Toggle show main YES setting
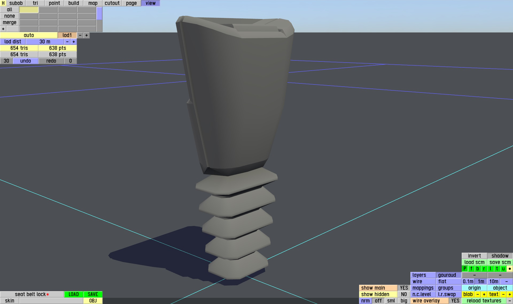The width and height of the screenshot is (513, 304). pos(404,288)
